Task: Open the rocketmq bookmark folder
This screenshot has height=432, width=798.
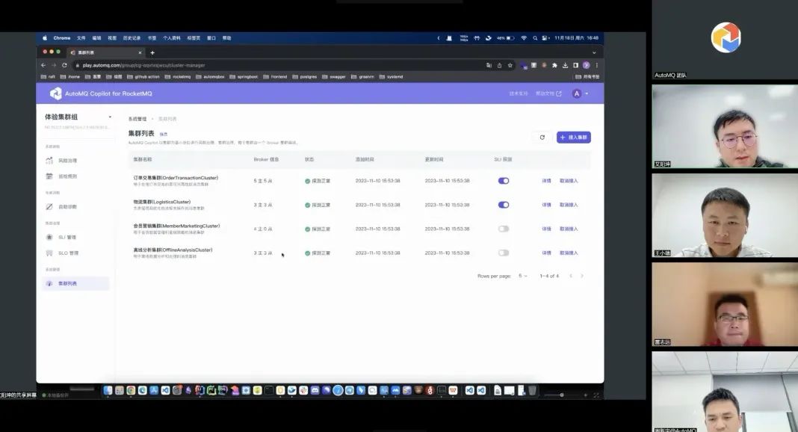Action: coord(178,77)
